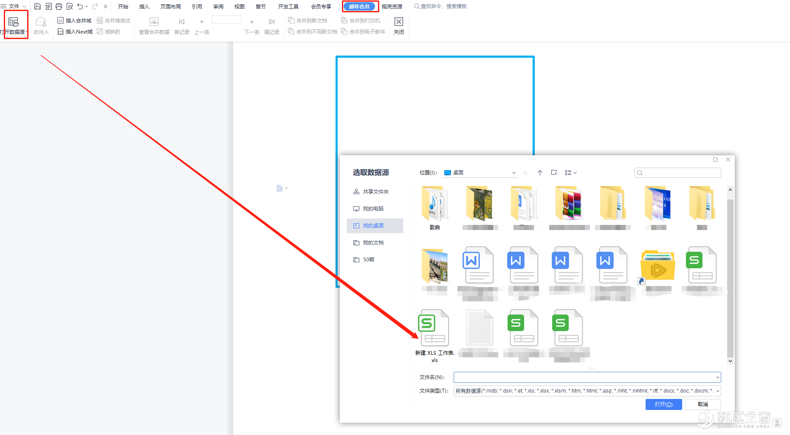
Task: Click the 取消 cancel button
Action: pos(703,404)
